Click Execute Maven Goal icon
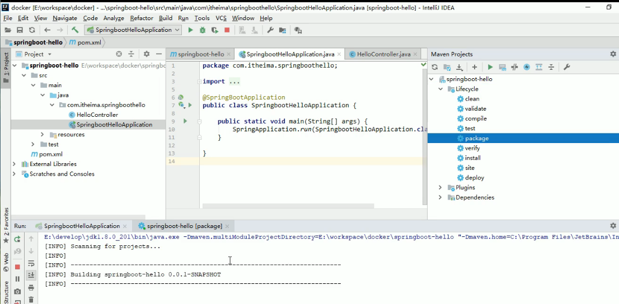This screenshot has width=619, height=304. coord(503,67)
